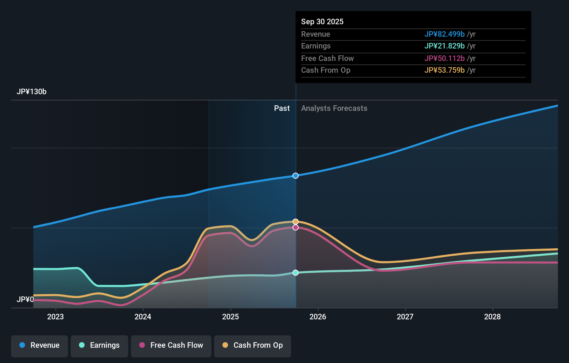Switch to the Past section of the chart
The width and height of the screenshot is (569, 363).
click(282, 108)
